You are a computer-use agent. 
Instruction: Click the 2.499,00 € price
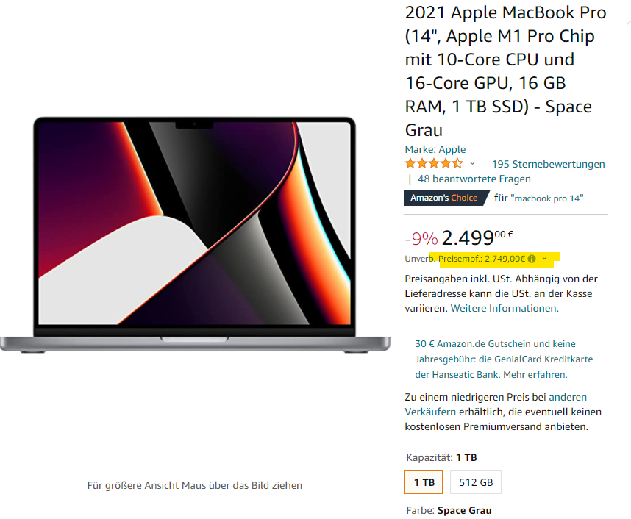(x=477, y=237)
